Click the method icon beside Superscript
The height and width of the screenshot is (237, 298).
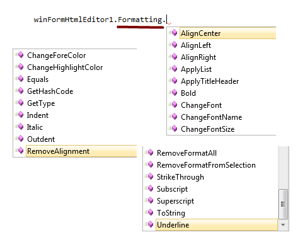click(149, 200)
